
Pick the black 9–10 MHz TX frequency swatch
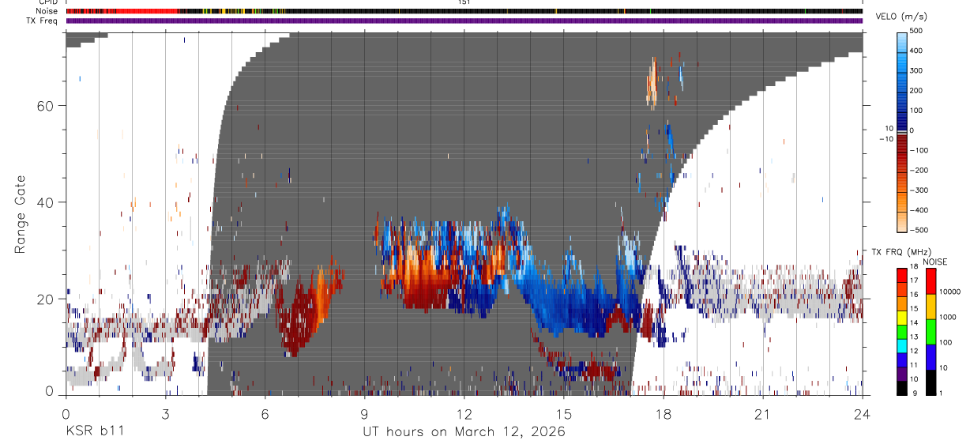pos(902,388)
